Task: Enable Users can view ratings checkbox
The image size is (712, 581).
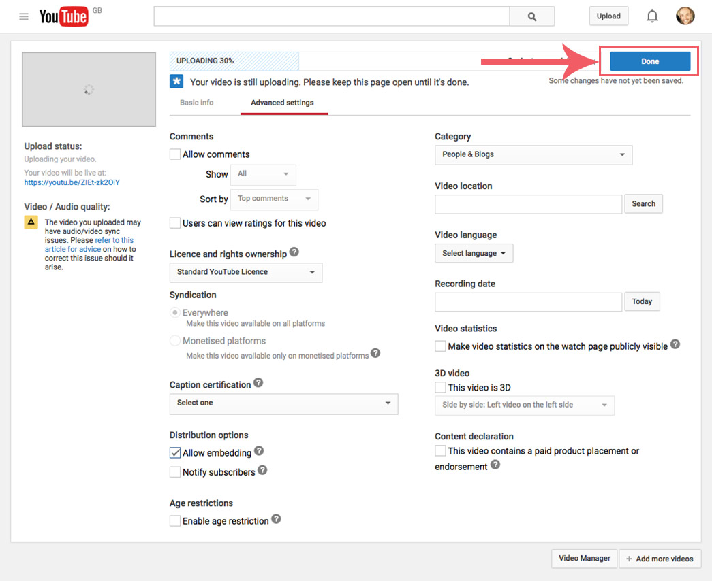Action: click(175, 223)
